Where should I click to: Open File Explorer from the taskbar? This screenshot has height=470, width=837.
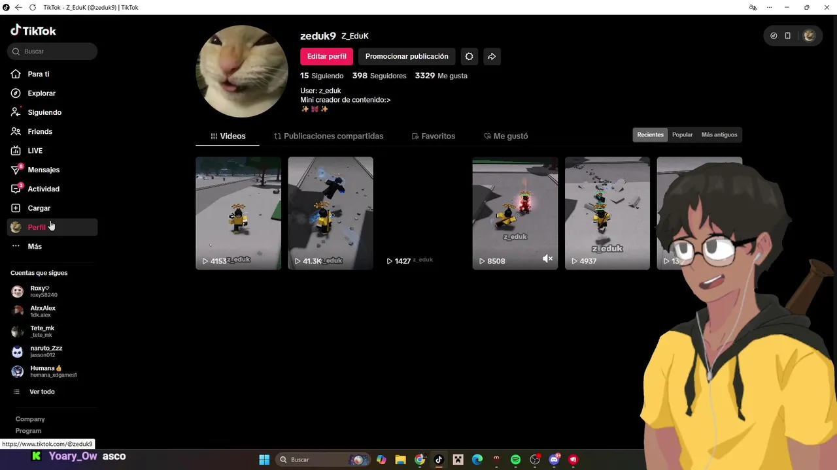pos(400,460)
